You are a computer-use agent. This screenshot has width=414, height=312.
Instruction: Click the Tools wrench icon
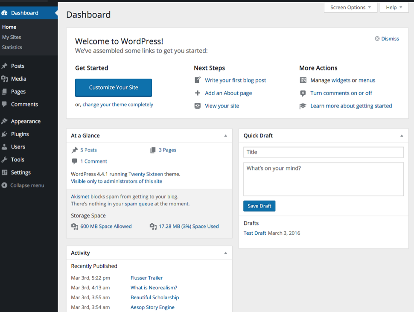4,160
